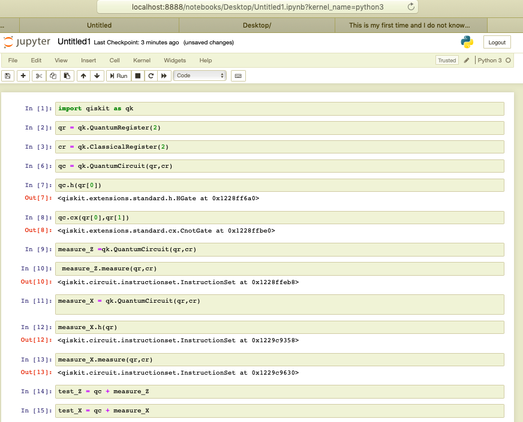
Task: Click cell 'test_X = qc + measure_X'
Action: point(279,411)
